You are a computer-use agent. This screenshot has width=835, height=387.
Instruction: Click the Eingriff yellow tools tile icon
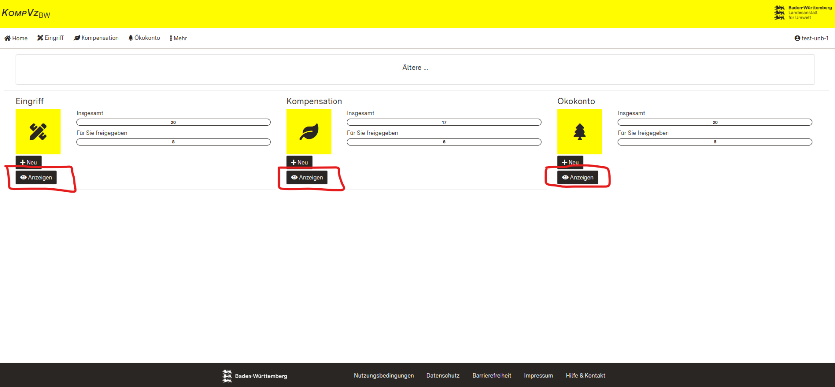pos(38,132)
